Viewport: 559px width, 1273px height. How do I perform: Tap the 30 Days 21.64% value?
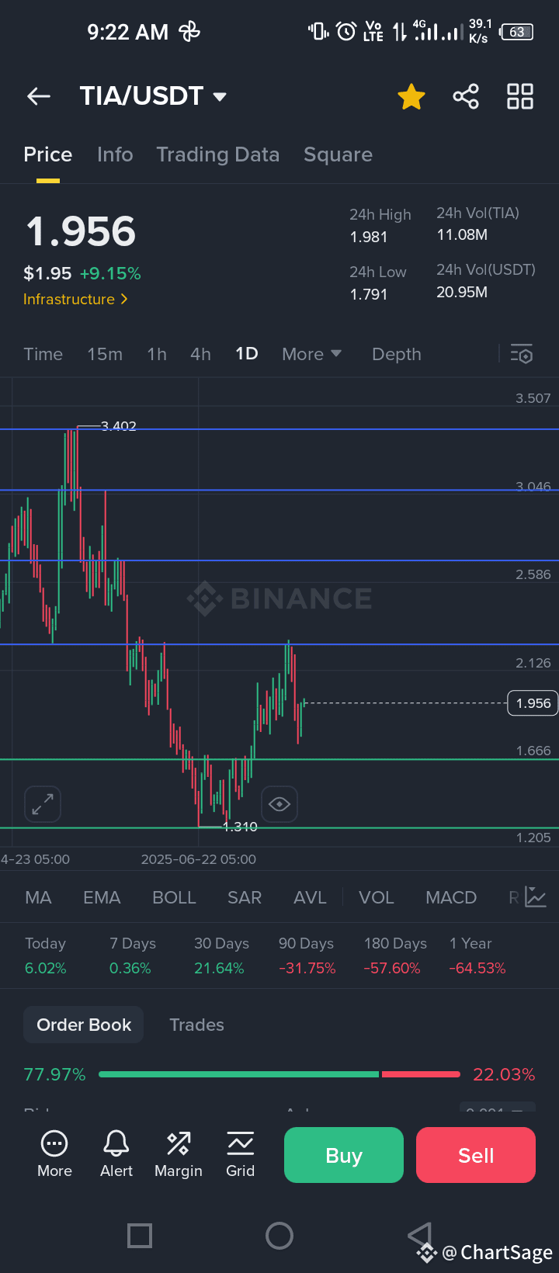coord(219,968)
